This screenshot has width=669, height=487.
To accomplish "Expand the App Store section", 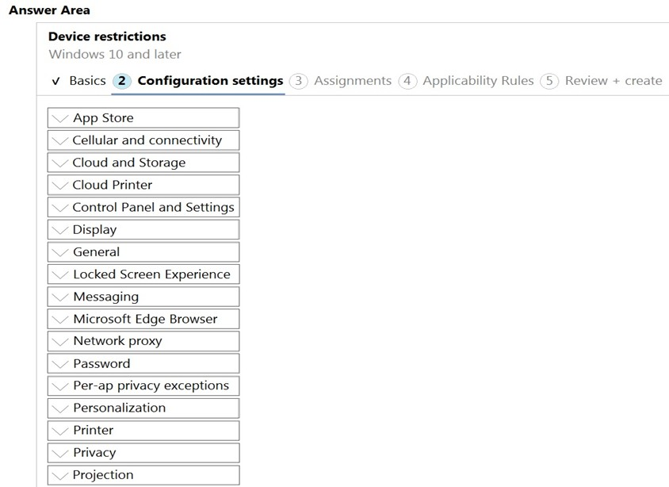I will [x=143, y=118].
